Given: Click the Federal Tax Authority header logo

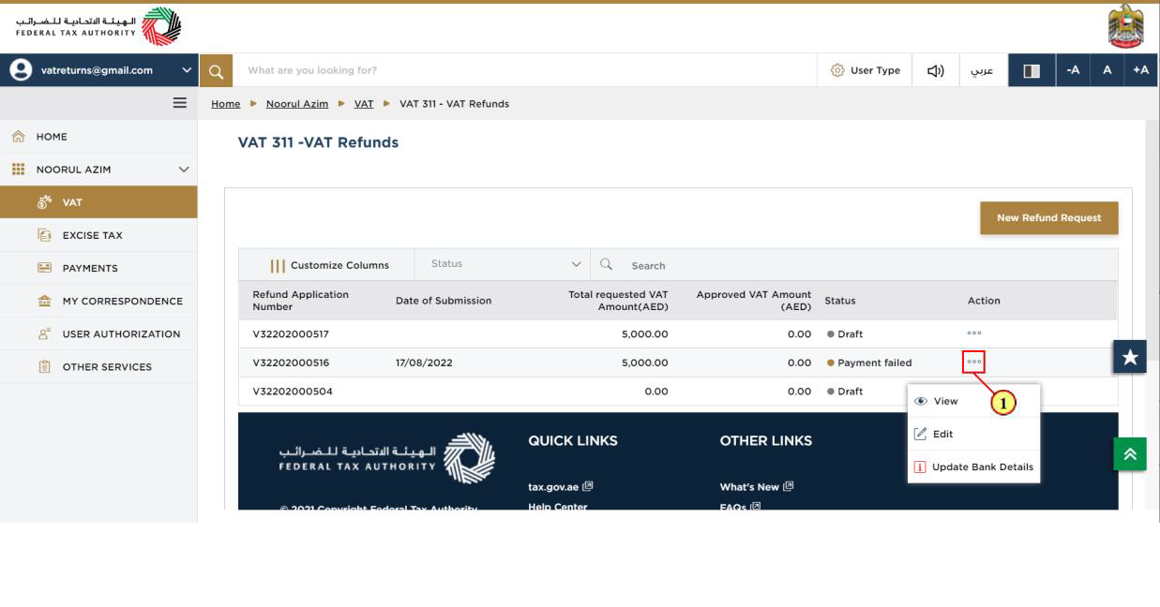Looking at the screenshot, I should 98,25.
